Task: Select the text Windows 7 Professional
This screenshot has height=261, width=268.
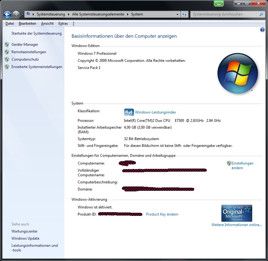Action: click(97, 53)
